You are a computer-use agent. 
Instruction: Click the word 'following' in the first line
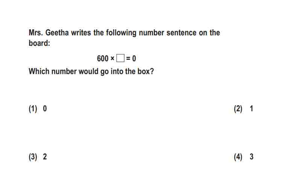(x=121, y=33)
